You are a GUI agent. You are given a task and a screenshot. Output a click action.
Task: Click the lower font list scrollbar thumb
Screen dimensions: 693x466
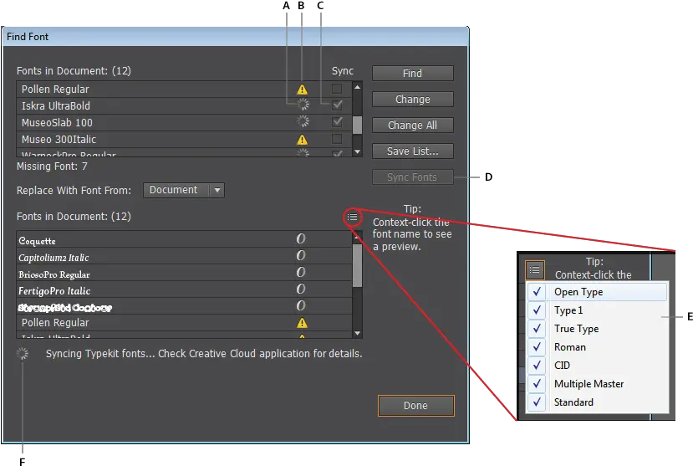(358, 264)
